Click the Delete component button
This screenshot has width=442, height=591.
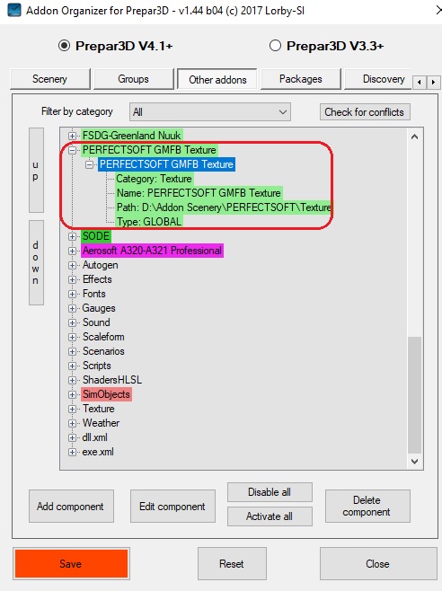pyautogui.click(x=367, y=507)
